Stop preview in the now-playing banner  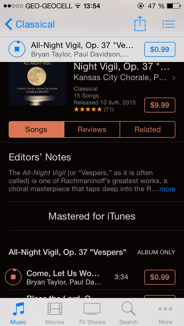click(17, 49)
